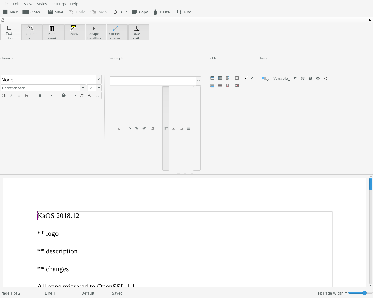
Task: Click the Paste button
Action: click(x=161, y=12)
